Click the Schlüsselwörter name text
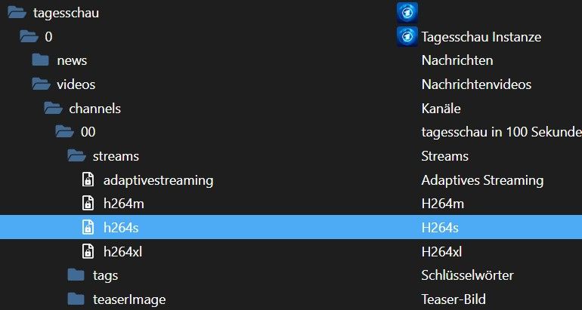This screenshot has width=582, height=310. tap(467, 275)
